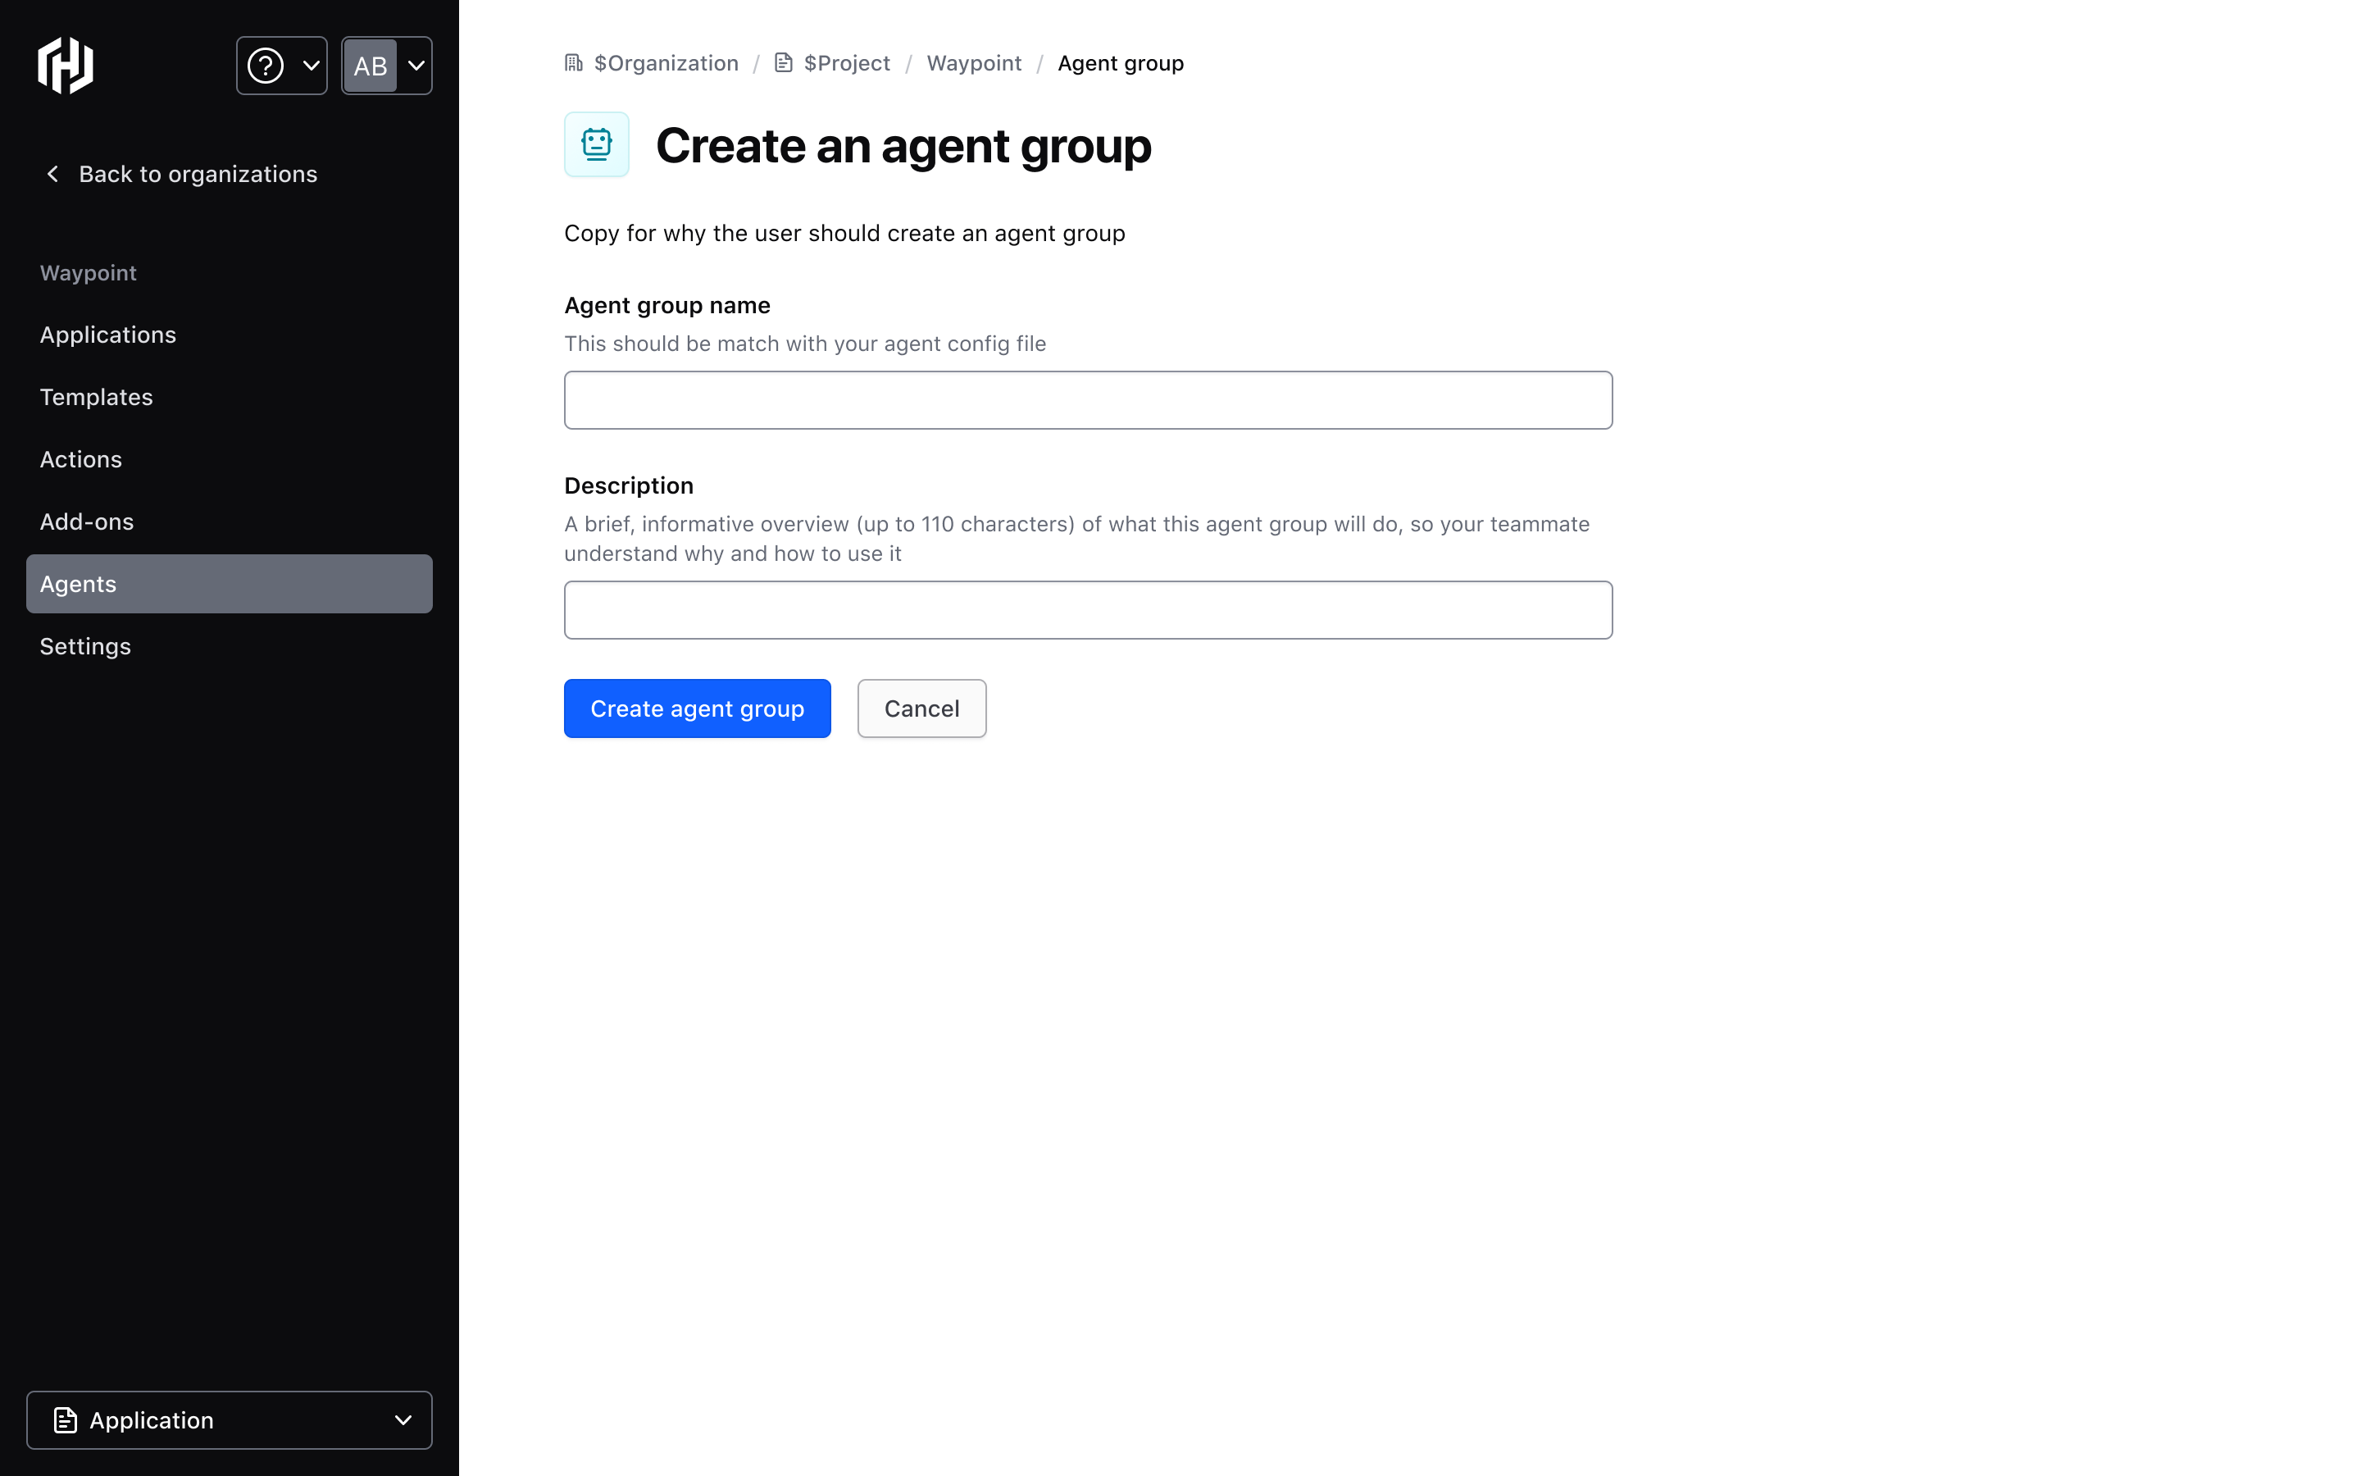The width and height of the screenshot is (2361, 1476).
Task: Click the user avatar 'AB' icon
Action: (371, 66)
